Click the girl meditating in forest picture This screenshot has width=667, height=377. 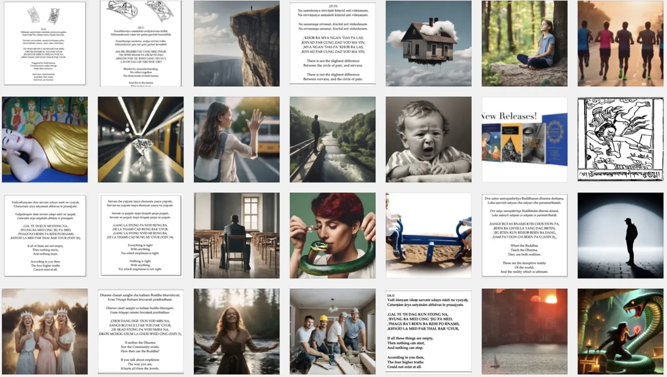point(524,43)
